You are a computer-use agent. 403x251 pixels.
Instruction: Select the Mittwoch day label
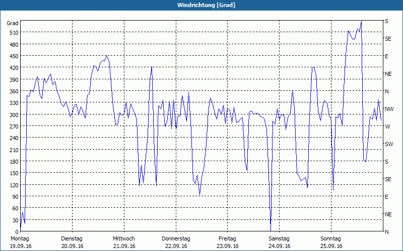[123, 239]
